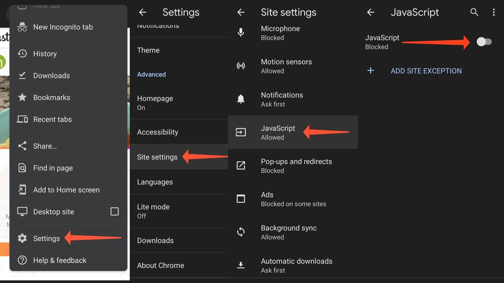Click ADD SITE EXCEPTION link
Image resolution: width=504 pixels, height=283 pixels.
coord(426,71)
